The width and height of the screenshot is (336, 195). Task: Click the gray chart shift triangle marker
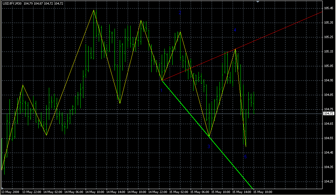(x=258, y=2)
